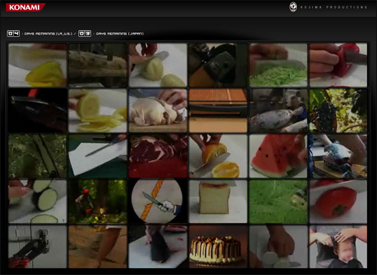Open the watermelon slice thumbnail
The height and width of the screenshot is (275, 377).
click(x=278, y=156)
